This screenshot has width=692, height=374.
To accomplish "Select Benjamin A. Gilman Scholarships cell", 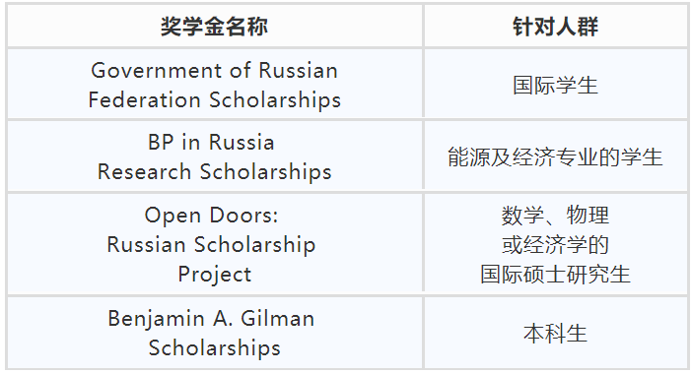I will pyautogui.click(x=215, y=333).
